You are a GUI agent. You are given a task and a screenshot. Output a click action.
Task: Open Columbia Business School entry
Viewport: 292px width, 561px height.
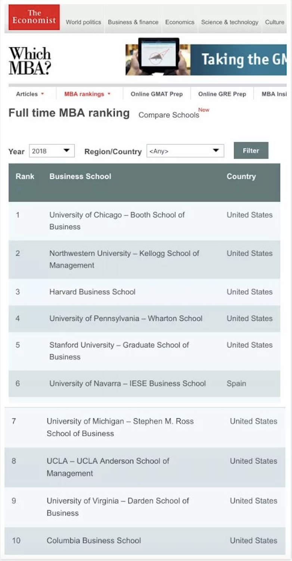(x=94, y=540)
